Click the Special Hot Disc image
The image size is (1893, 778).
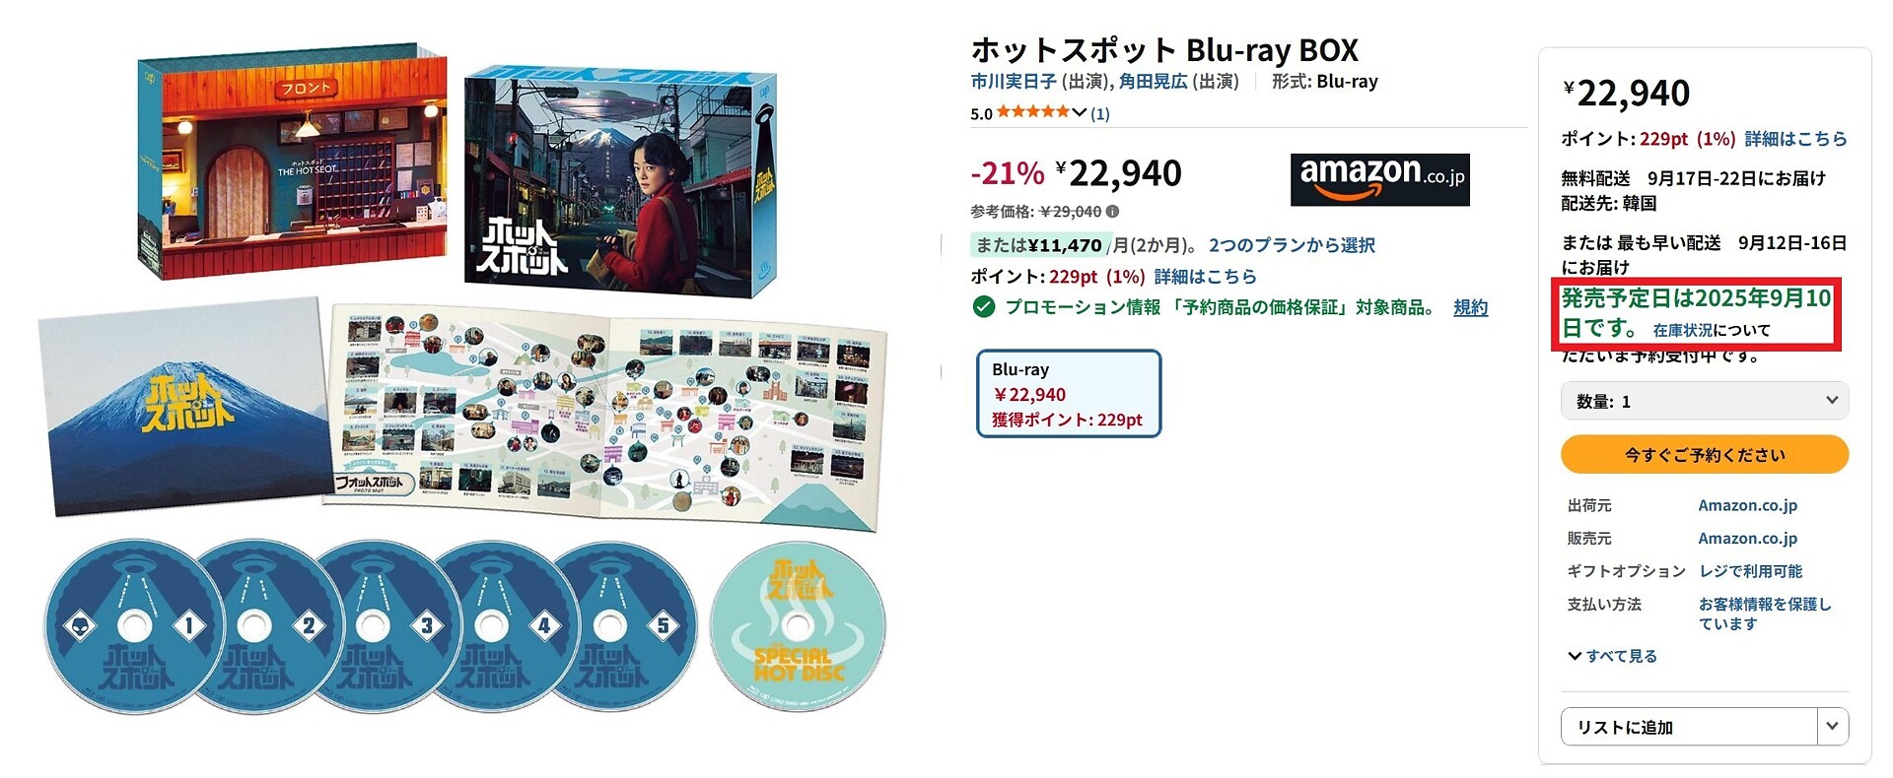798,626
